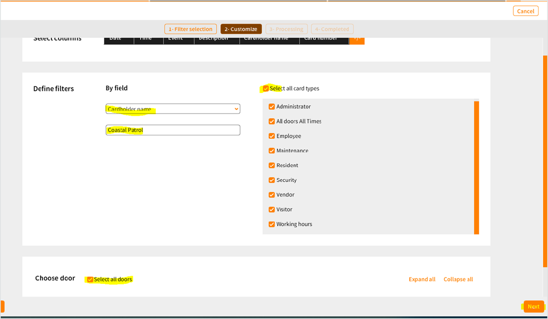Click the orange column toggle icon

click(x=356, y=40)
